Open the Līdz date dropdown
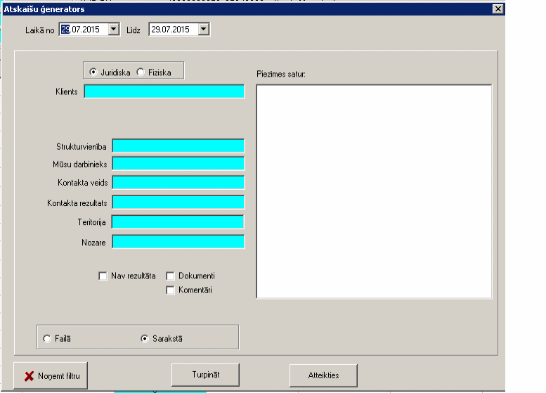 (x=203, y=29)
